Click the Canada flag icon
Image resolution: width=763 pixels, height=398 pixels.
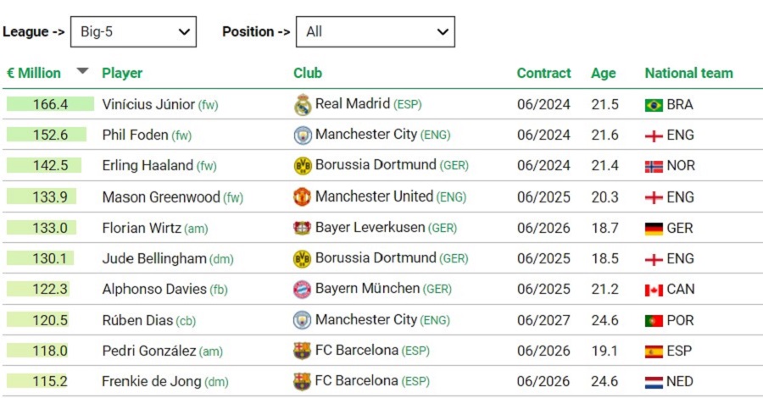pyautogui.click(x=654, y=290)
